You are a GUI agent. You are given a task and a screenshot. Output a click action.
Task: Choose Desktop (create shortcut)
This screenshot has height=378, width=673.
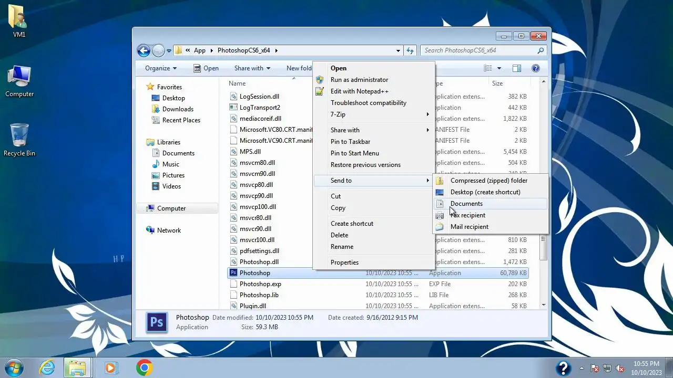point(485,192)
